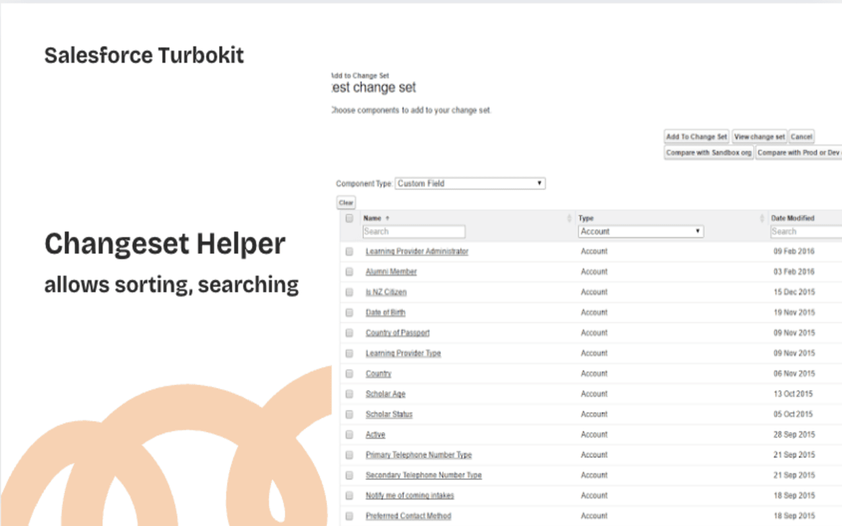Click the Changeset Helper heading
Viewport: 842px width, 526px height.
point(165,245)
